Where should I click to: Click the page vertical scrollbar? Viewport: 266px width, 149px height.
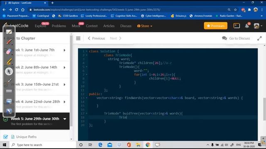[x=264, y=109]
